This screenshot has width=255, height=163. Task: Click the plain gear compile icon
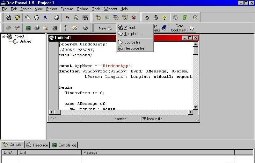[x=98, y=17]
